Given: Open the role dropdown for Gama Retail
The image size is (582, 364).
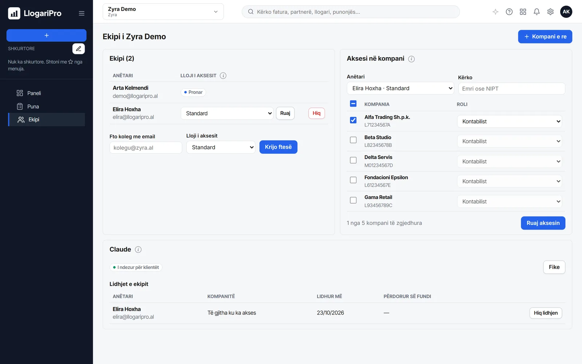Looking at the screenshot, I should coord(510,202).
